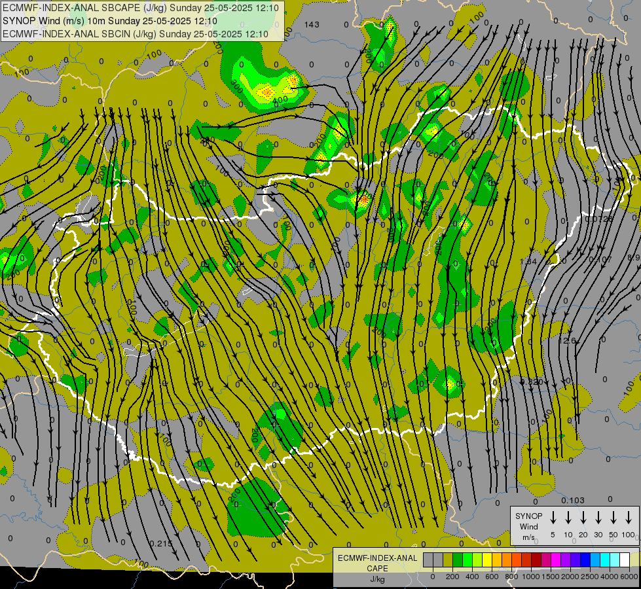Click the 50 label under wind legend

[x=614, y=535]
